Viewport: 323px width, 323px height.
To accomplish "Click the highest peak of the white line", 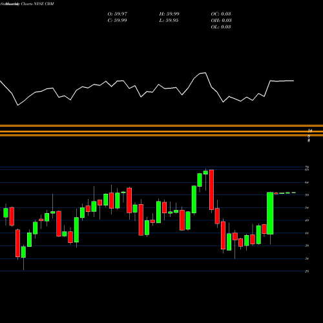I will (205, 73).
